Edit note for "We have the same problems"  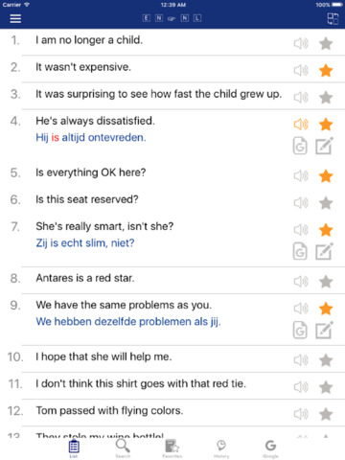[x=324, y=330]
